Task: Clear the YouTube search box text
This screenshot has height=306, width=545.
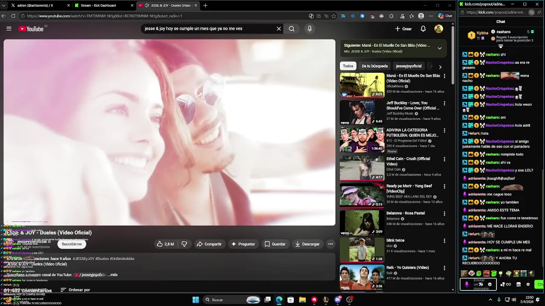Action: [x=279, y=29]
